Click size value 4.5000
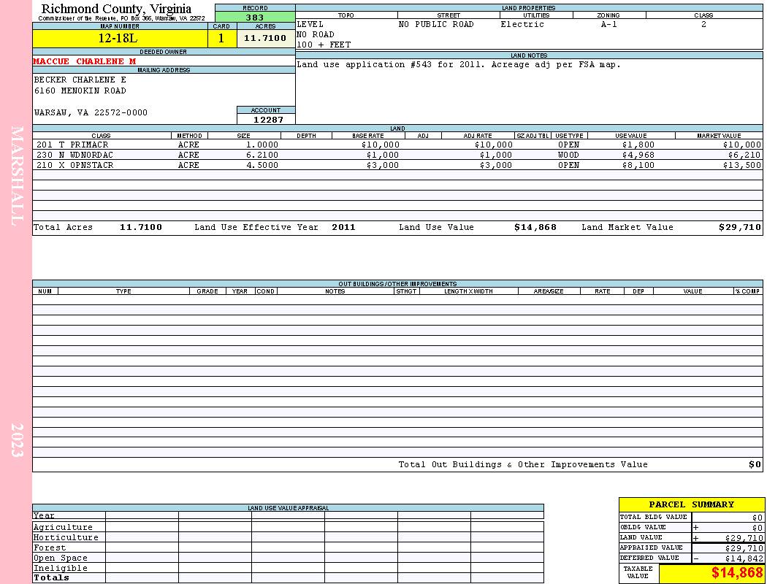This screenshot has width=767, height=584. [x=262, y=165]
